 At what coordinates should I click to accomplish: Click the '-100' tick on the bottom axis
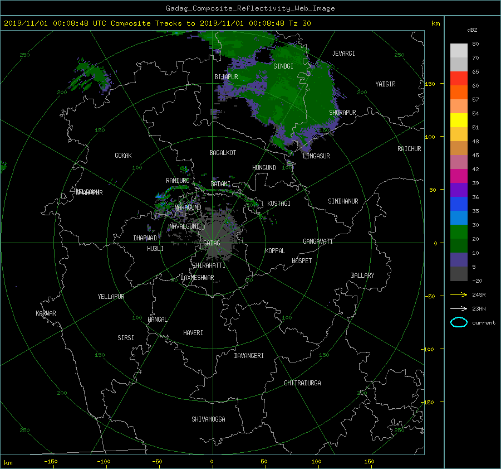[x=104, y=461]
